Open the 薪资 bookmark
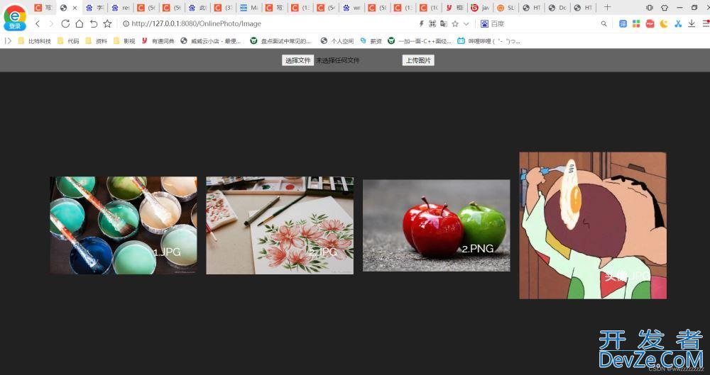The image size is (710, 375). tap(371, 40)
